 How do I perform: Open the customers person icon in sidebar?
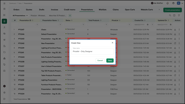coord(4,28)
